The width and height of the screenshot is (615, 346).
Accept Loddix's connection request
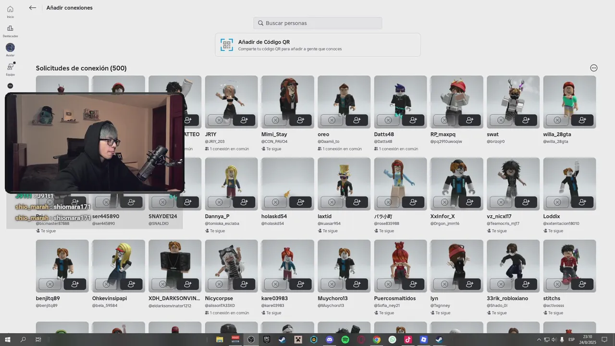point(582,202)
